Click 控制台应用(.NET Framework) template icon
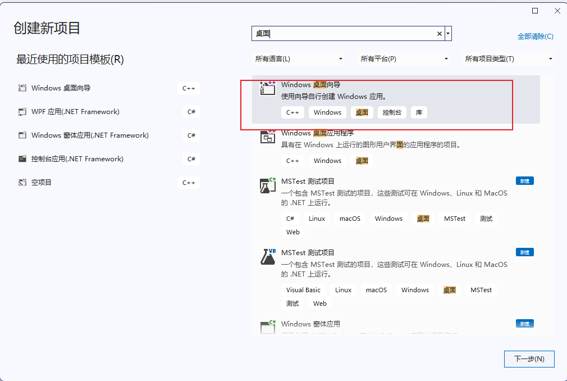This screenshot has width=567, height=381. pyautogui.click(x=22, y=159)
